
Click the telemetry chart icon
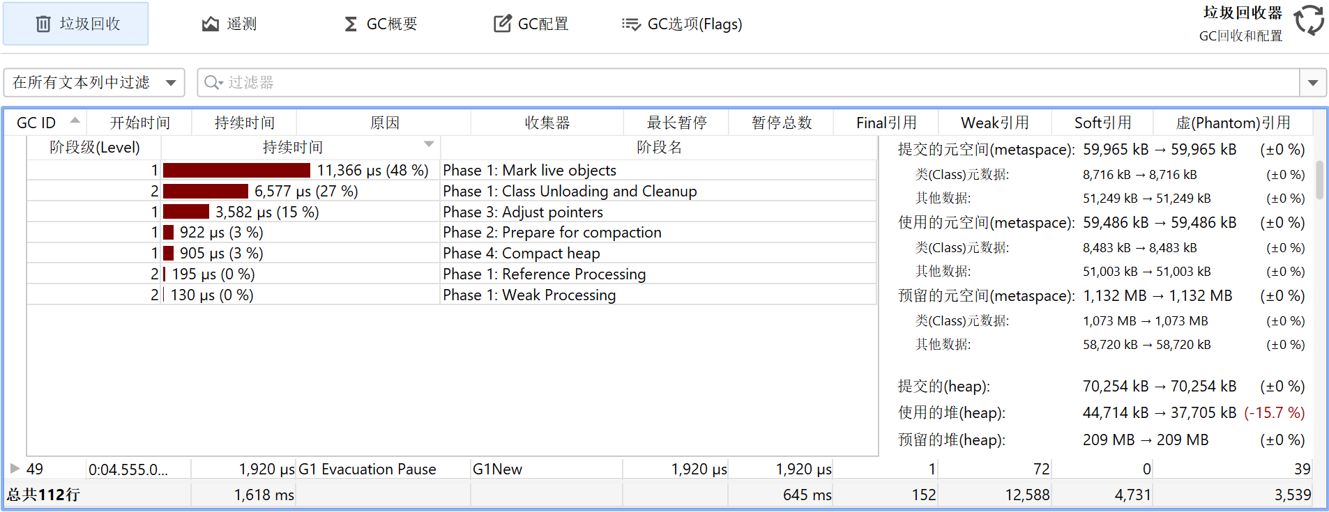point(210,24)
